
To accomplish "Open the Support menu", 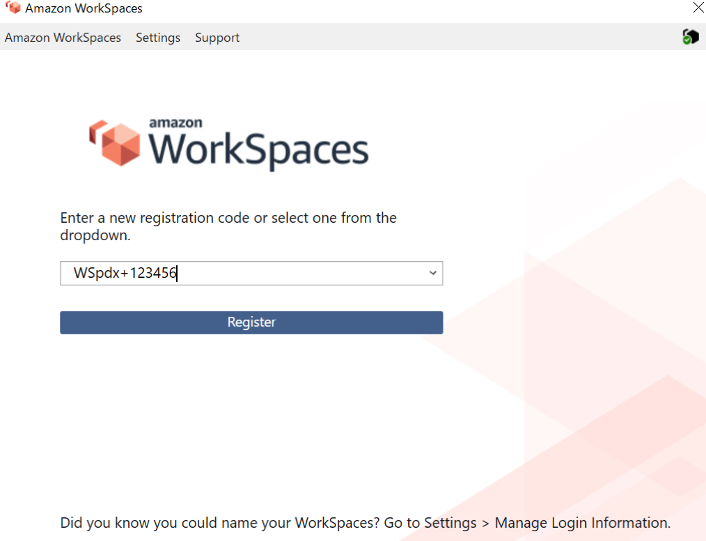I will click(x=217, y=38).
